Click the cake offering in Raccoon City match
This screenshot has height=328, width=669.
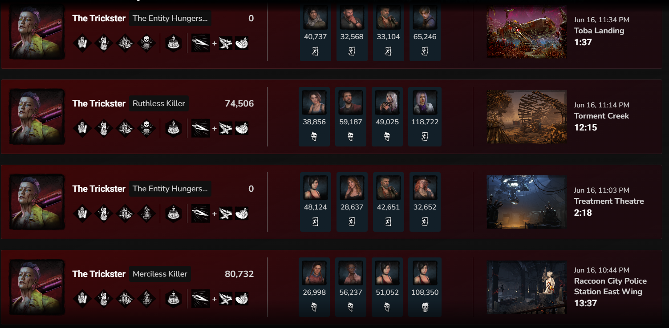[x=174, y=299]
